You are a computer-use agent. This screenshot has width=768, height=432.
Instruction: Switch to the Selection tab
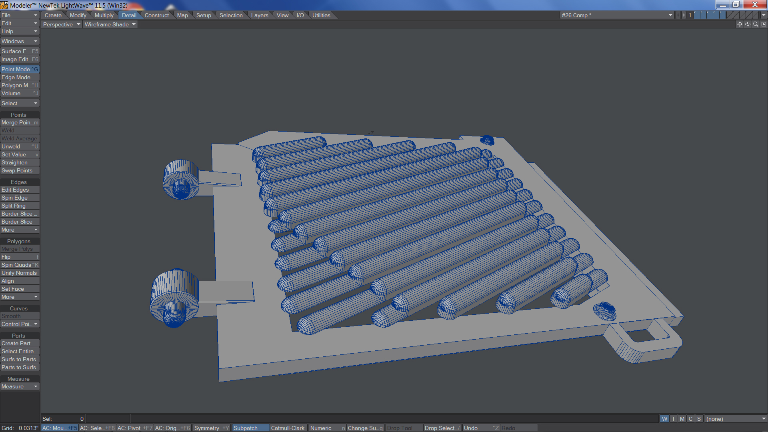coord(231,15)
